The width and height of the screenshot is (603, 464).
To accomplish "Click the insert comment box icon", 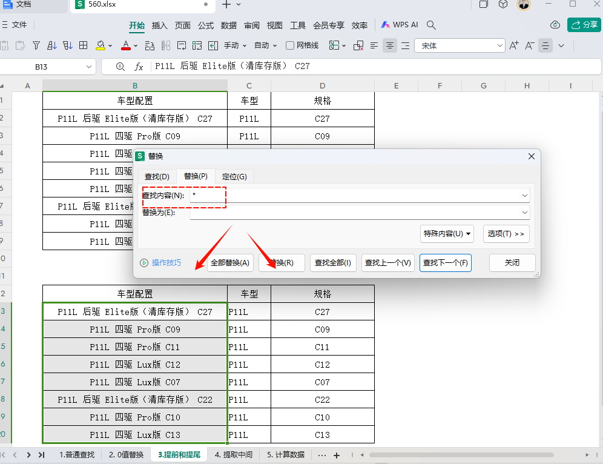I will tap(182, 45).
